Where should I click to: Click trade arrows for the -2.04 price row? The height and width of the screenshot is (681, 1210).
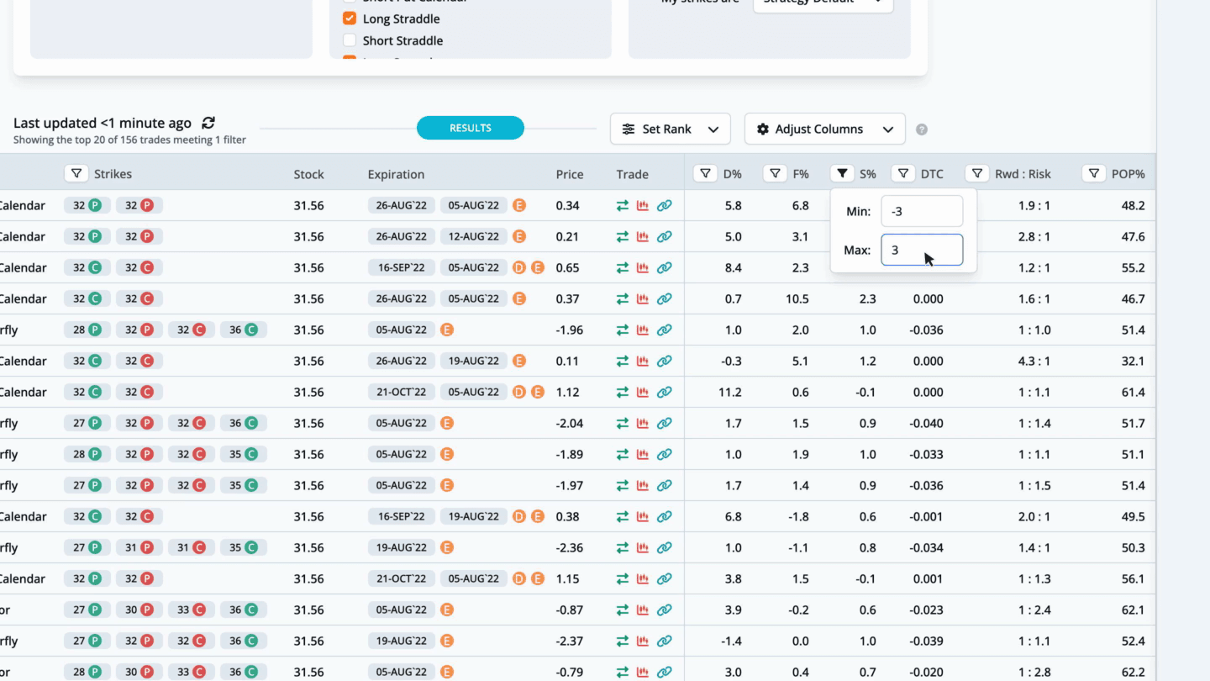[x=623, y=423]
